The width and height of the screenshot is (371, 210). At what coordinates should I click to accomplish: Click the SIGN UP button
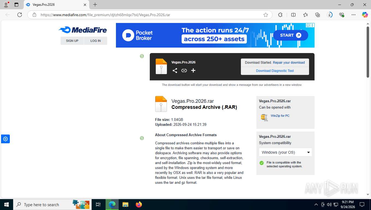pyautogui.click(x=72, y=41)
